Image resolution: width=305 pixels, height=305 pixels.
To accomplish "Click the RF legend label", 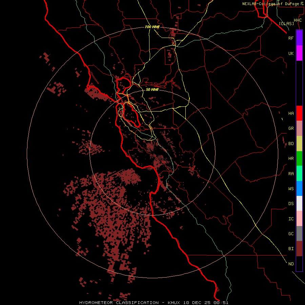I will point(291,38).
